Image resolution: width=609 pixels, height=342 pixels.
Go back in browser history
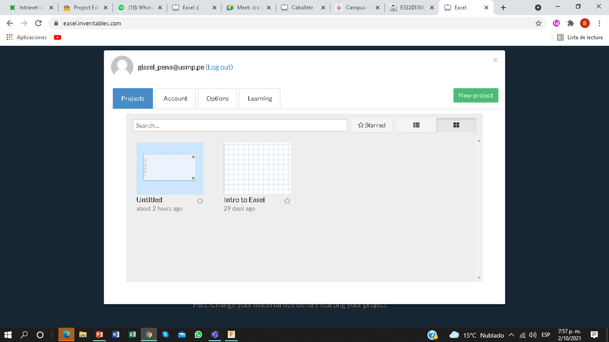click(x=10, y=23)
